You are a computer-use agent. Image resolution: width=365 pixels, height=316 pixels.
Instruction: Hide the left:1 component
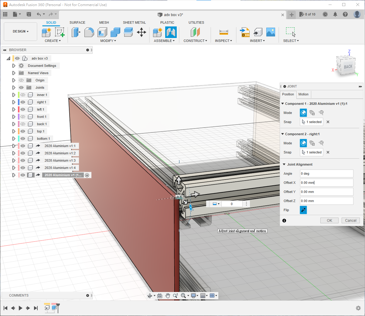[x=23, y=109]
